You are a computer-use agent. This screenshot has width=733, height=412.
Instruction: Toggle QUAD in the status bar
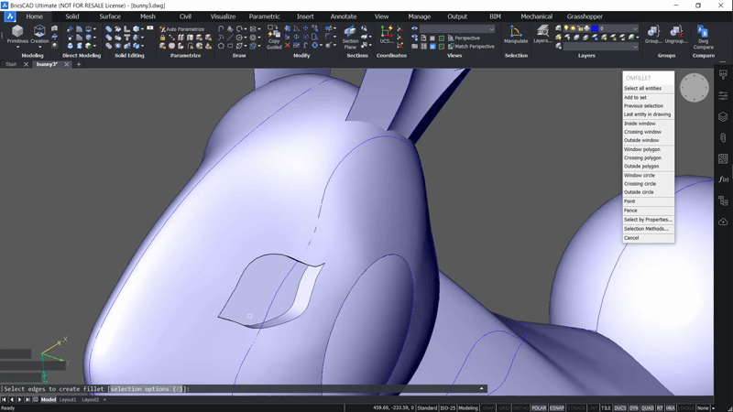(648, 407)
